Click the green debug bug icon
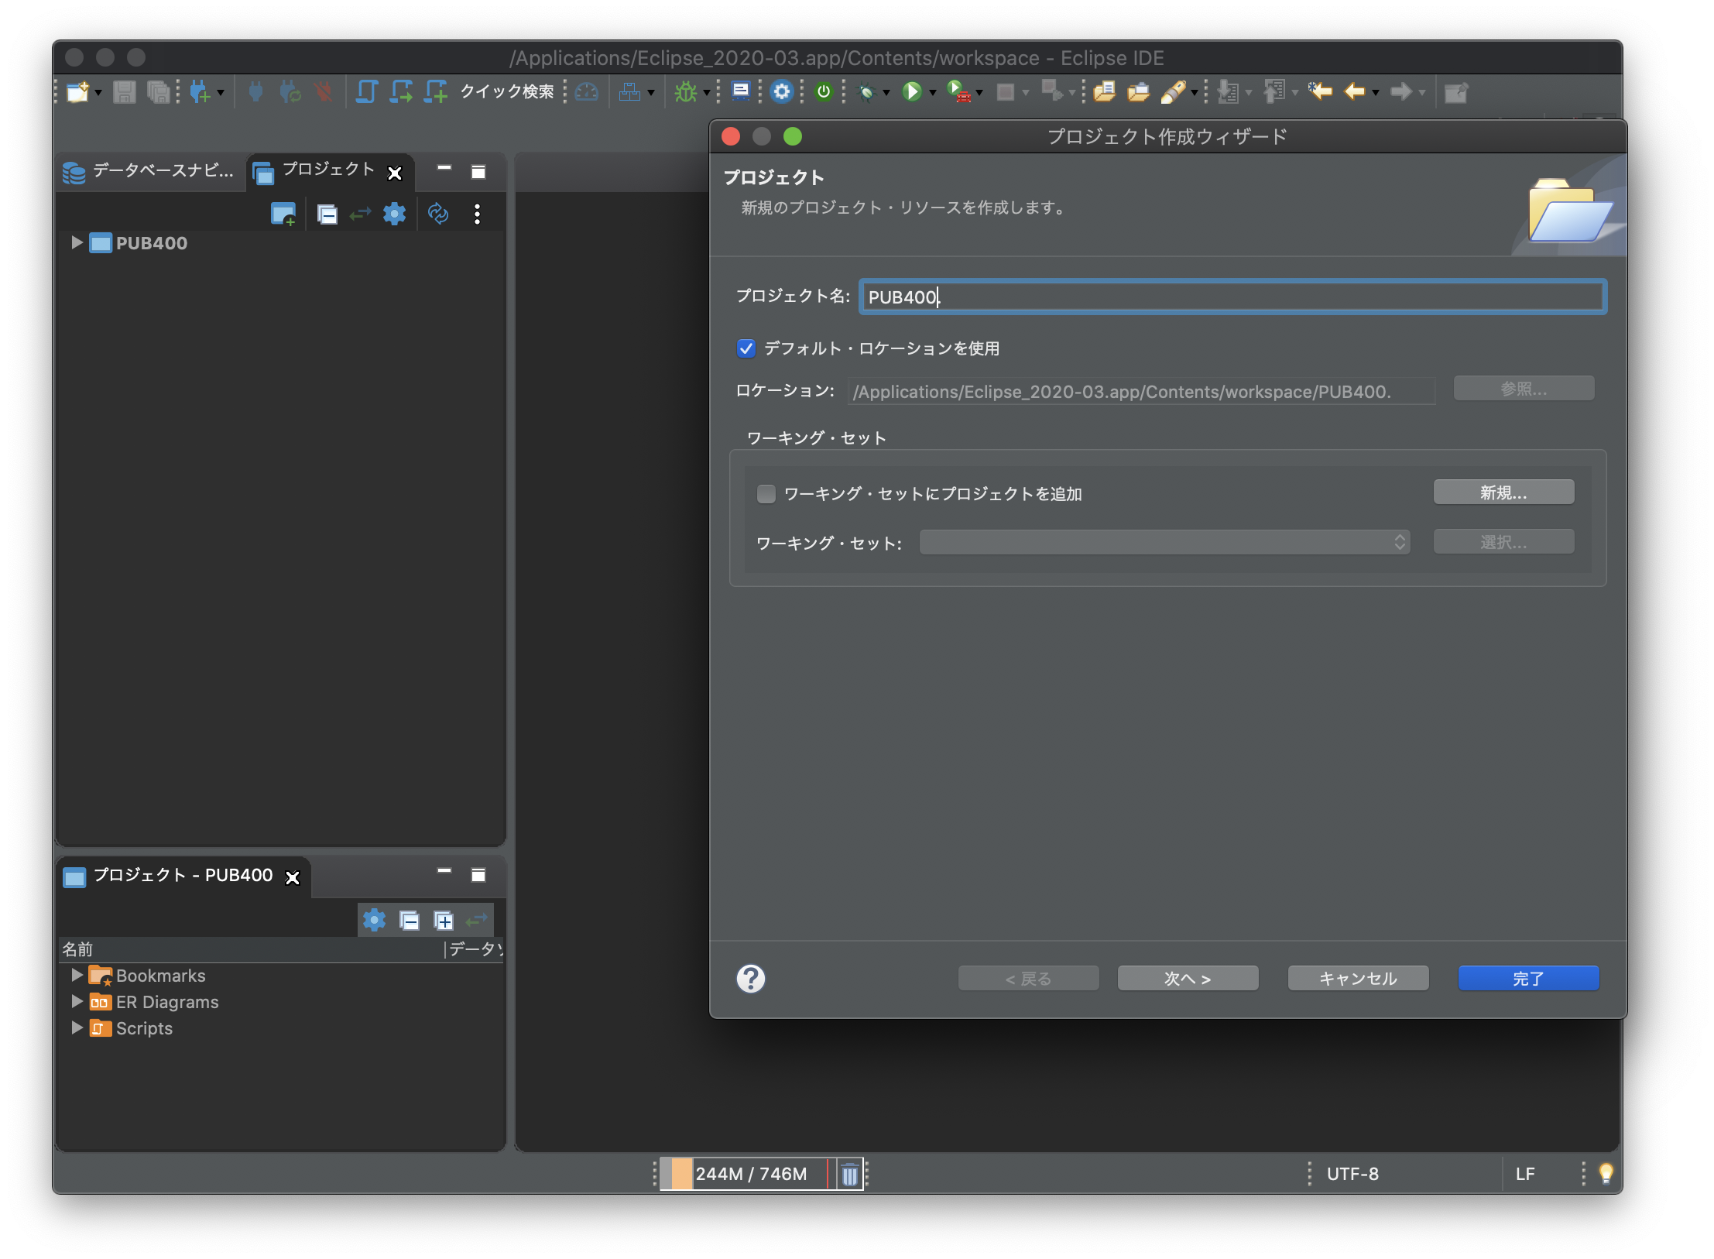 coord(686,92)
